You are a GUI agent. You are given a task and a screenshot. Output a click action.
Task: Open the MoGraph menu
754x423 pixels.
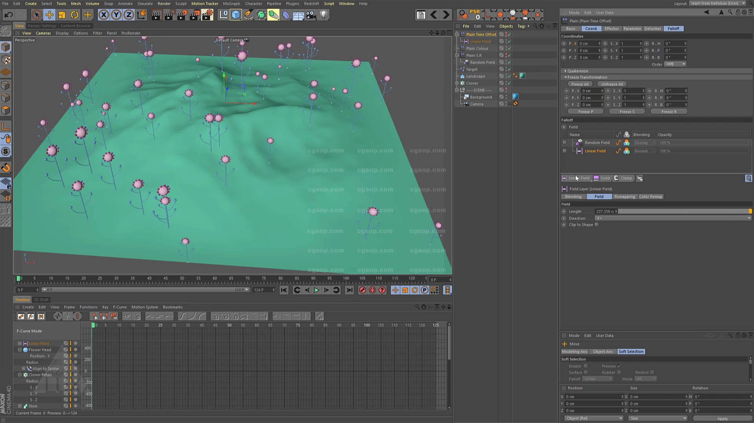(231, 4)
